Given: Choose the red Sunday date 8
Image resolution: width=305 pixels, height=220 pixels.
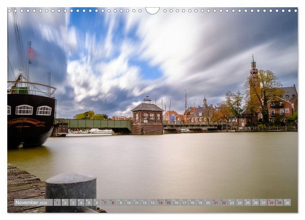Looking at the screenshot, I should 112,202.
